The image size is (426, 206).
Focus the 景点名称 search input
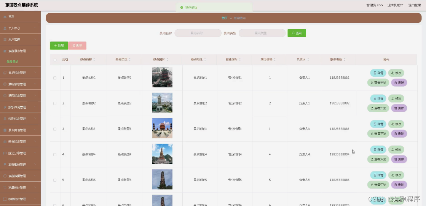tap(198, 33)
